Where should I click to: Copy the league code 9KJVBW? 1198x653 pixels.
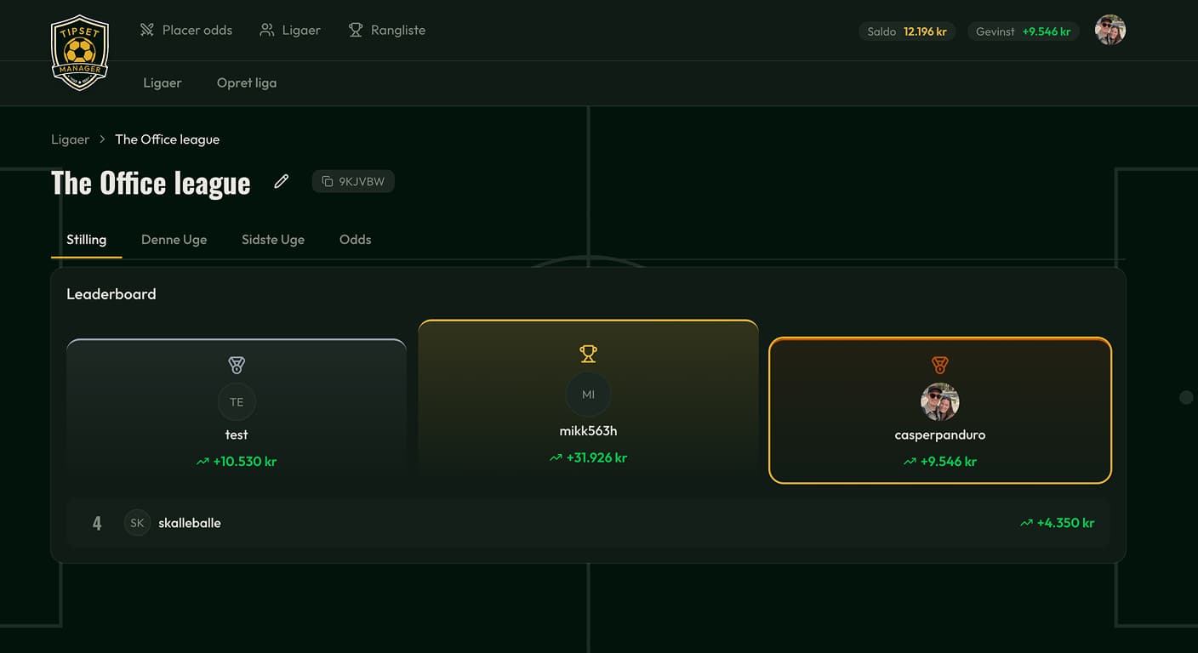(353, 181)
